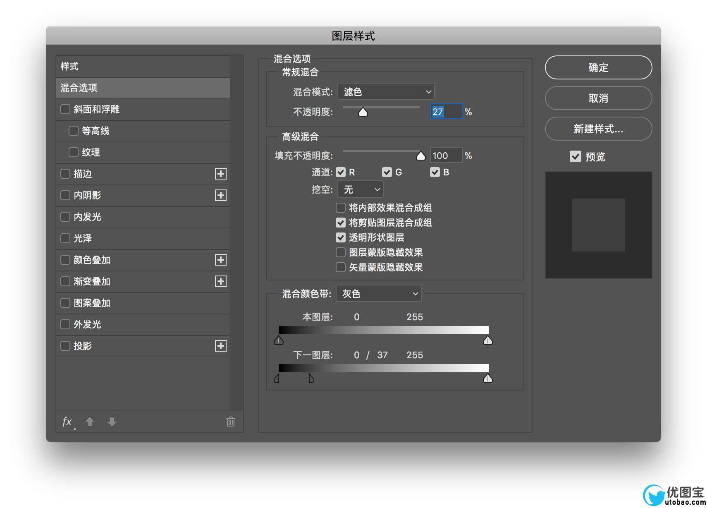This screenshot has height=508, width=707.
Task: Click the style preview thumbnail
Action: [x=598, y=225]
